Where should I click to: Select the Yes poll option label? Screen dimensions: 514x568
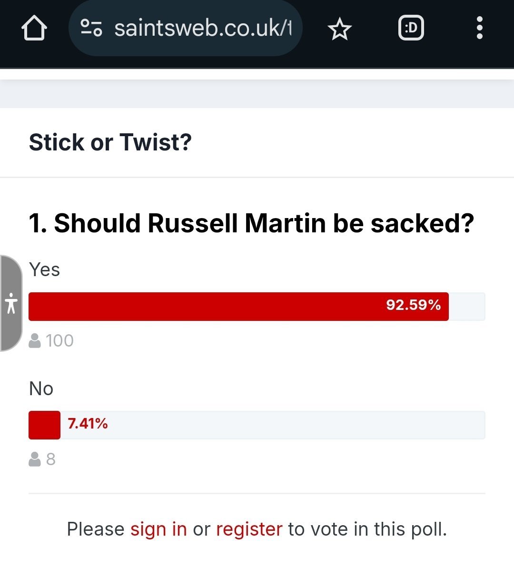coord(44,269)
